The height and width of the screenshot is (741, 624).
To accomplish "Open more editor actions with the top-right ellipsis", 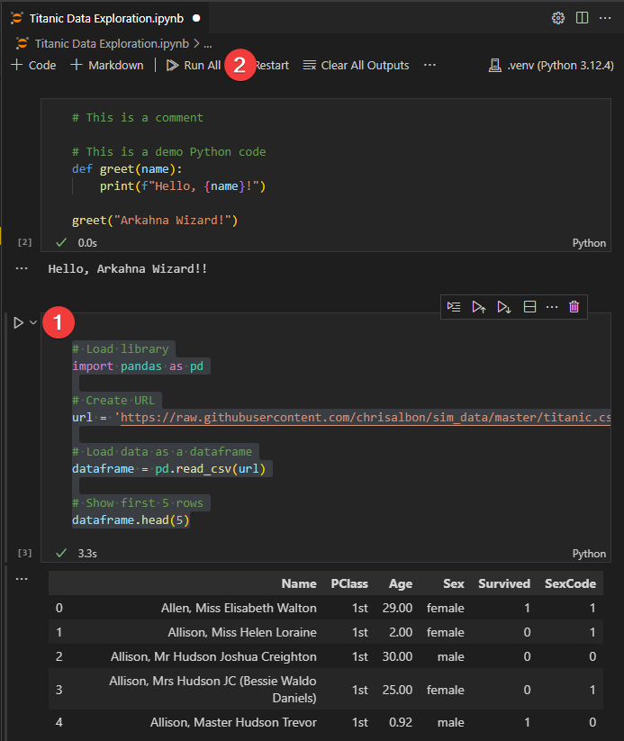I will point(604,17).
